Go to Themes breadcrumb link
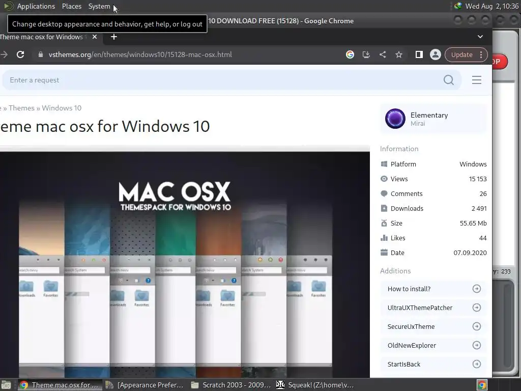 21,108
